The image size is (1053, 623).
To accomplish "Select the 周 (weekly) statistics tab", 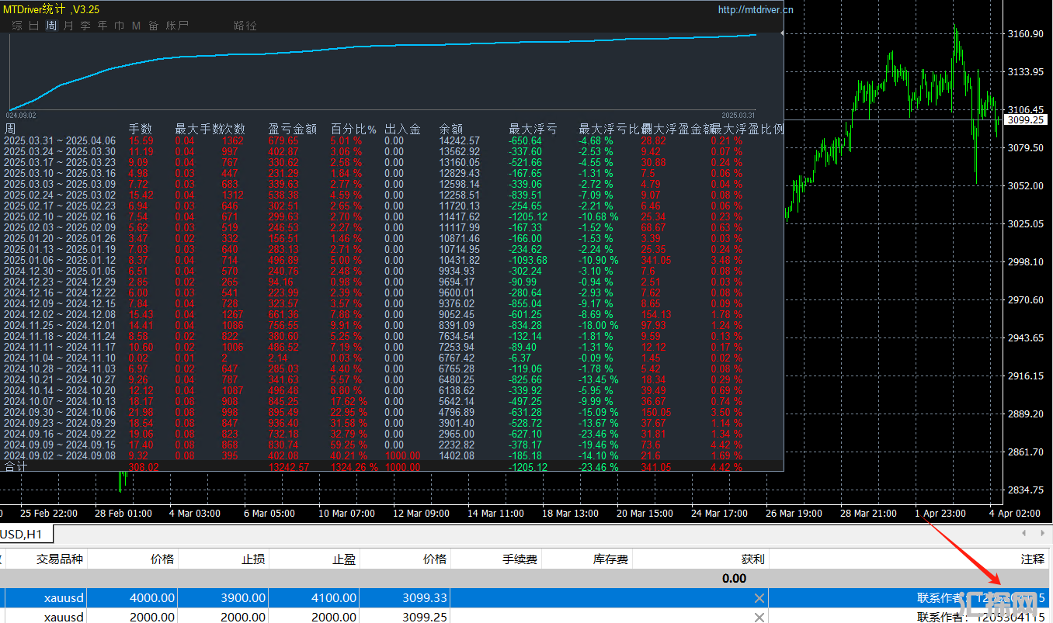I will pyautogui.click(x=51, y=26).
